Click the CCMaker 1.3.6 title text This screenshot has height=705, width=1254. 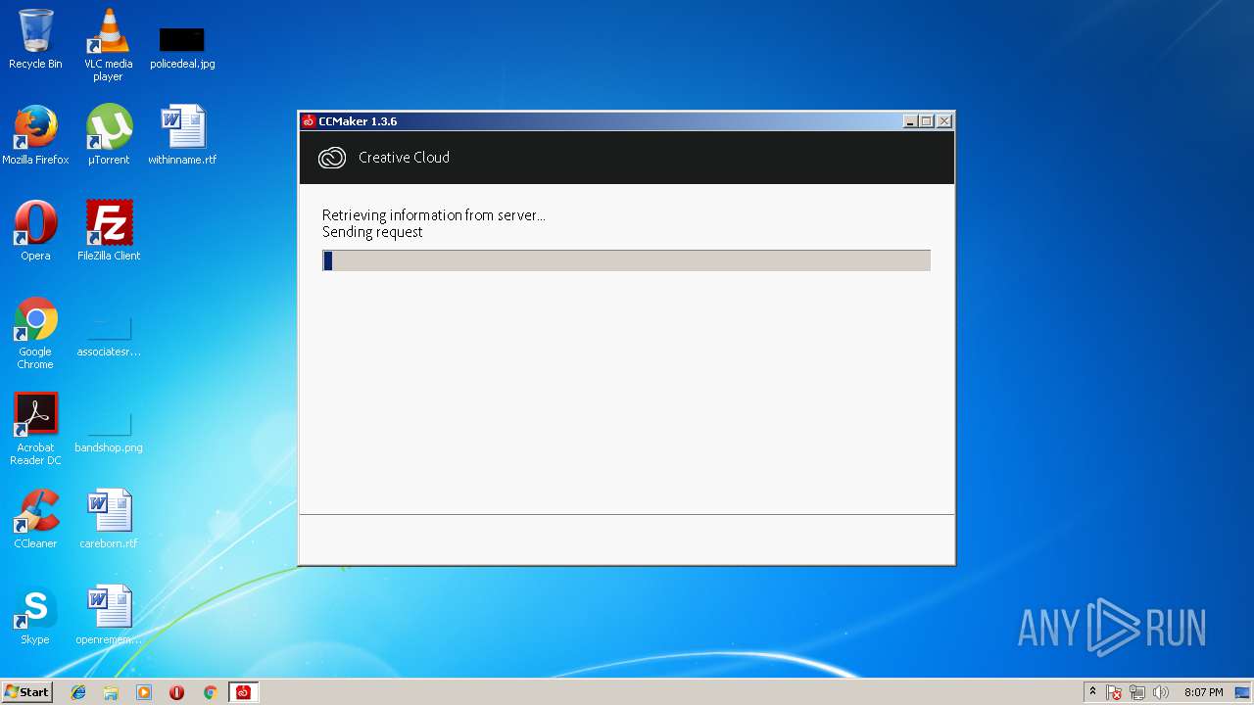pyautogui.click(x=358, y=121)
